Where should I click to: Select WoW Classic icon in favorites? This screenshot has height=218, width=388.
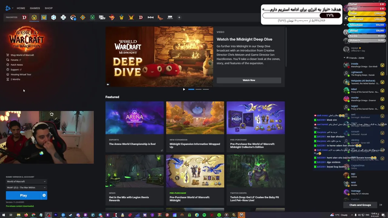tap(92, 18)
